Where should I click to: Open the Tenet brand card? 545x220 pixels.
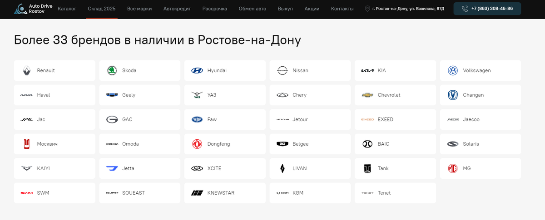tap(395, 193)
